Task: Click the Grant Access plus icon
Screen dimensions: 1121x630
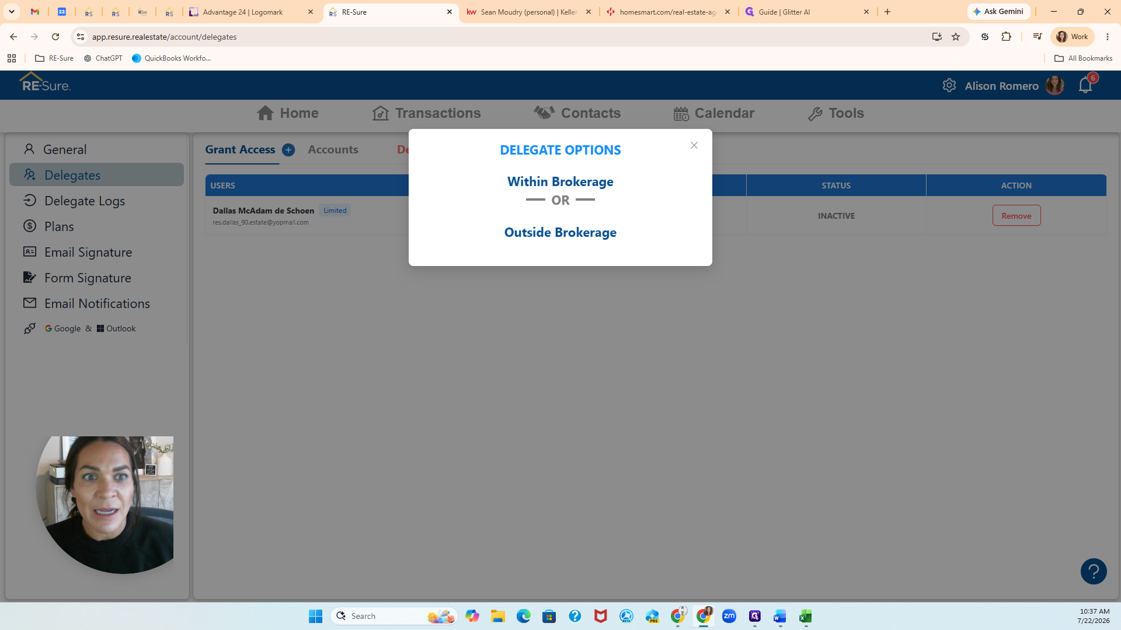Action: [x=288, y=150]
